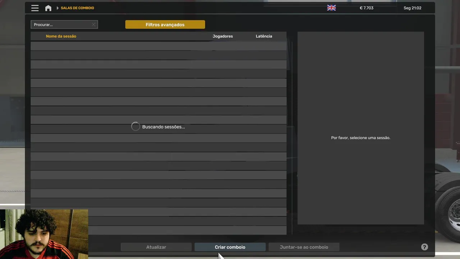460x259 pixels.
Task: Click the Salas de comboio breadcrumb
Action: point(77,8)
